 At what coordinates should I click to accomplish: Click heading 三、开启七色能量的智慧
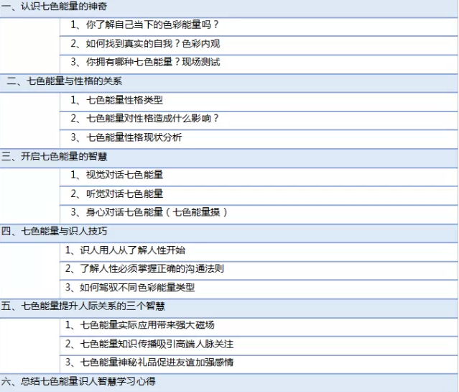point(229,158)
